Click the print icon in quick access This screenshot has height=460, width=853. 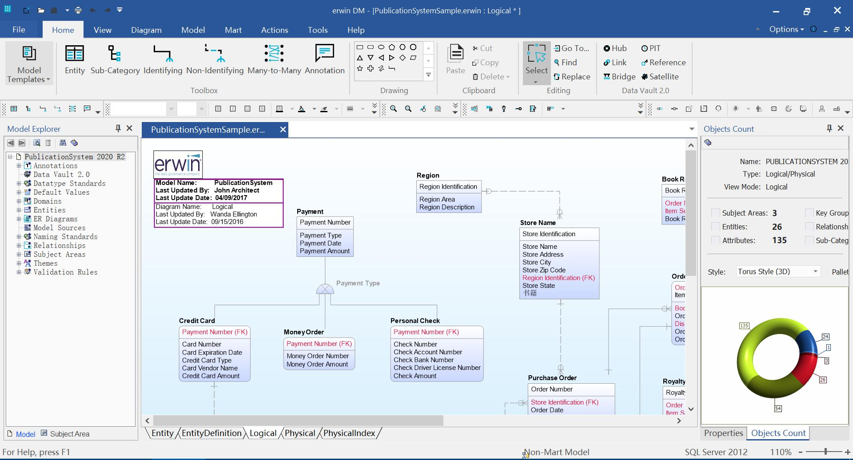click(x=78, y=10)
